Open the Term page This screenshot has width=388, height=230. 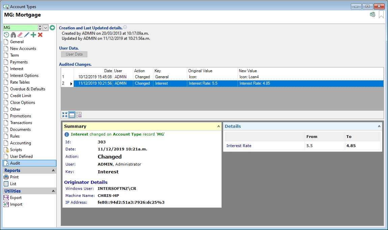15,55
